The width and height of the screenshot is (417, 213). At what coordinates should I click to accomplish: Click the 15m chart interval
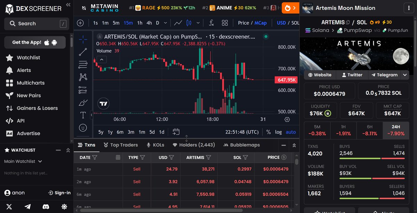click(x=128, y=23)
